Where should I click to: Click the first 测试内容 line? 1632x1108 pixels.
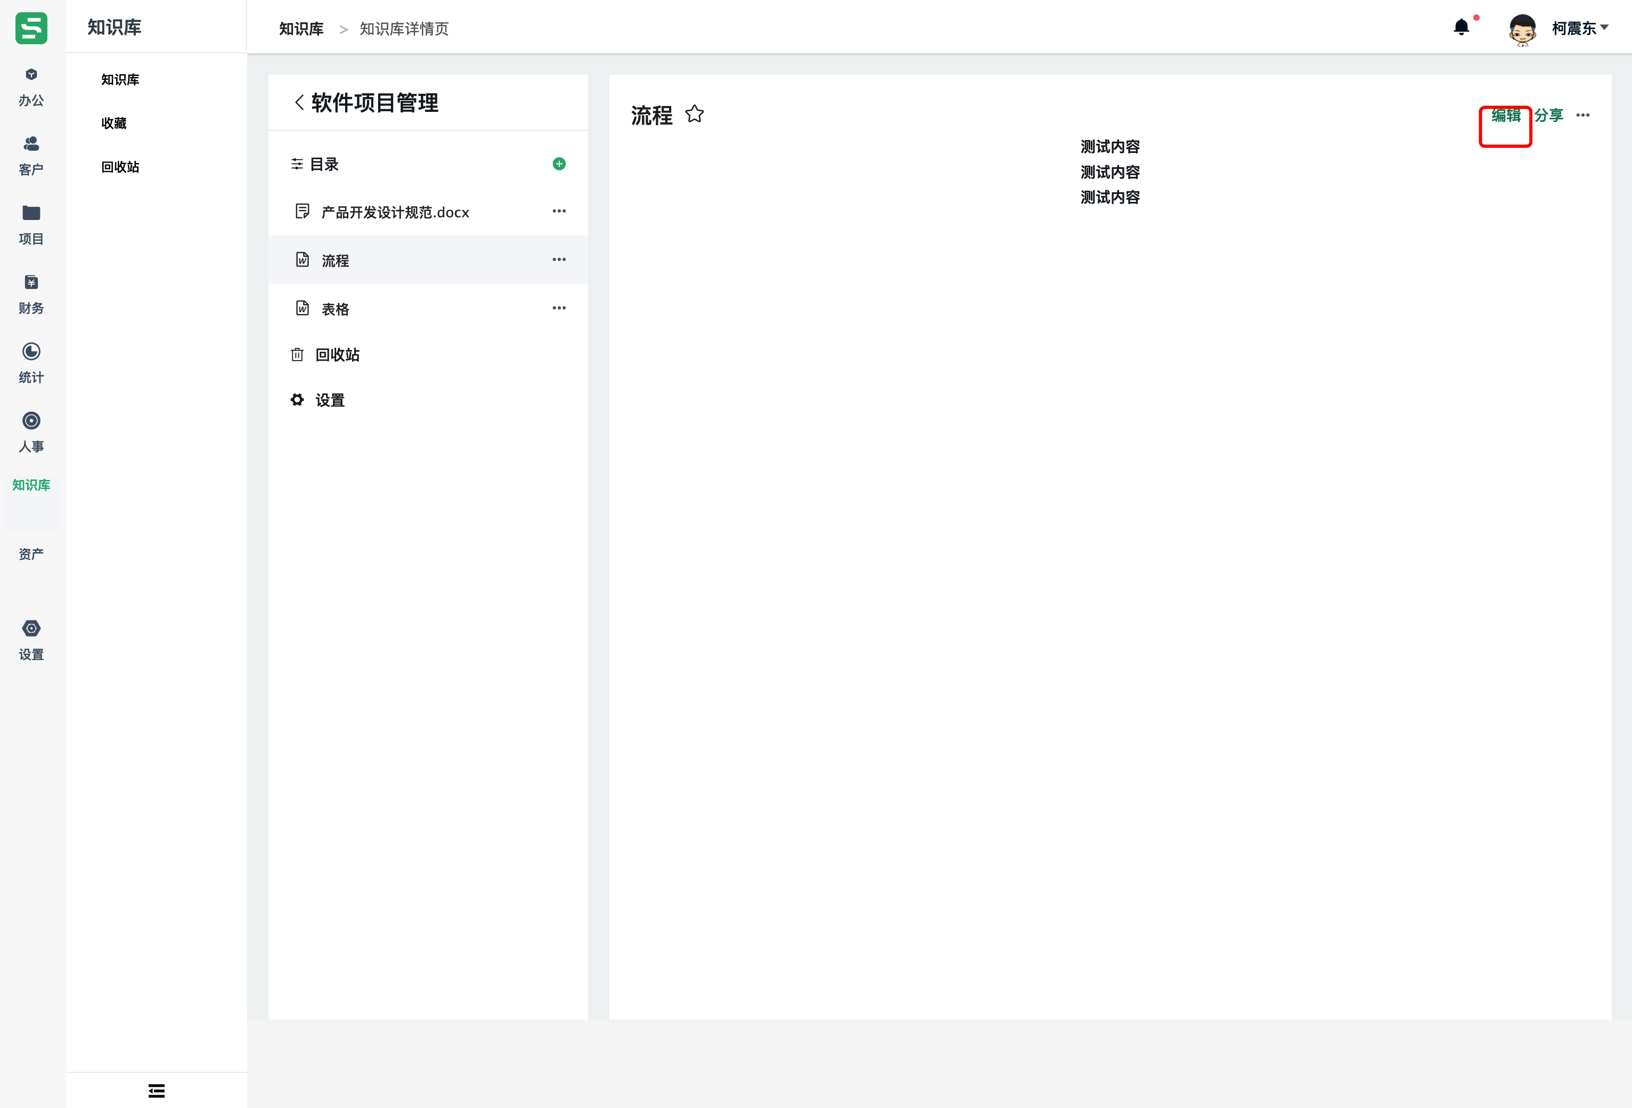(1109, 146)
